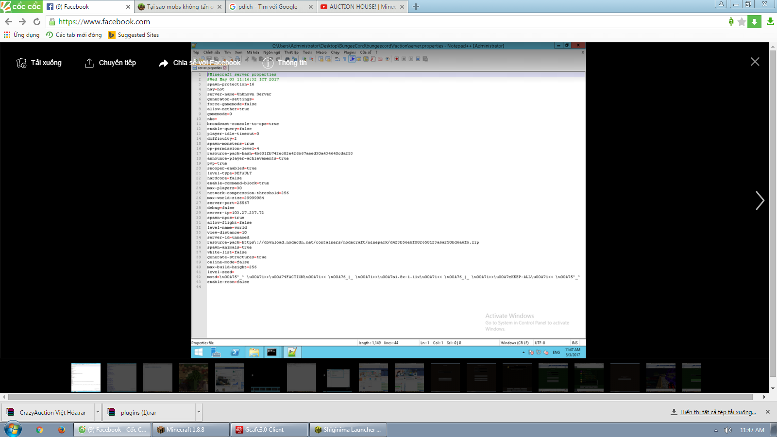Go back to the previous page
This screenshot has width=777, height=437.
pos(8,22)
